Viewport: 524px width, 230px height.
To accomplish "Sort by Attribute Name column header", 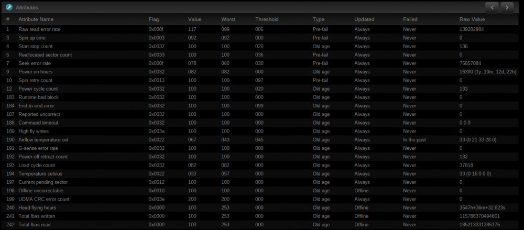I will pos(36,19).
